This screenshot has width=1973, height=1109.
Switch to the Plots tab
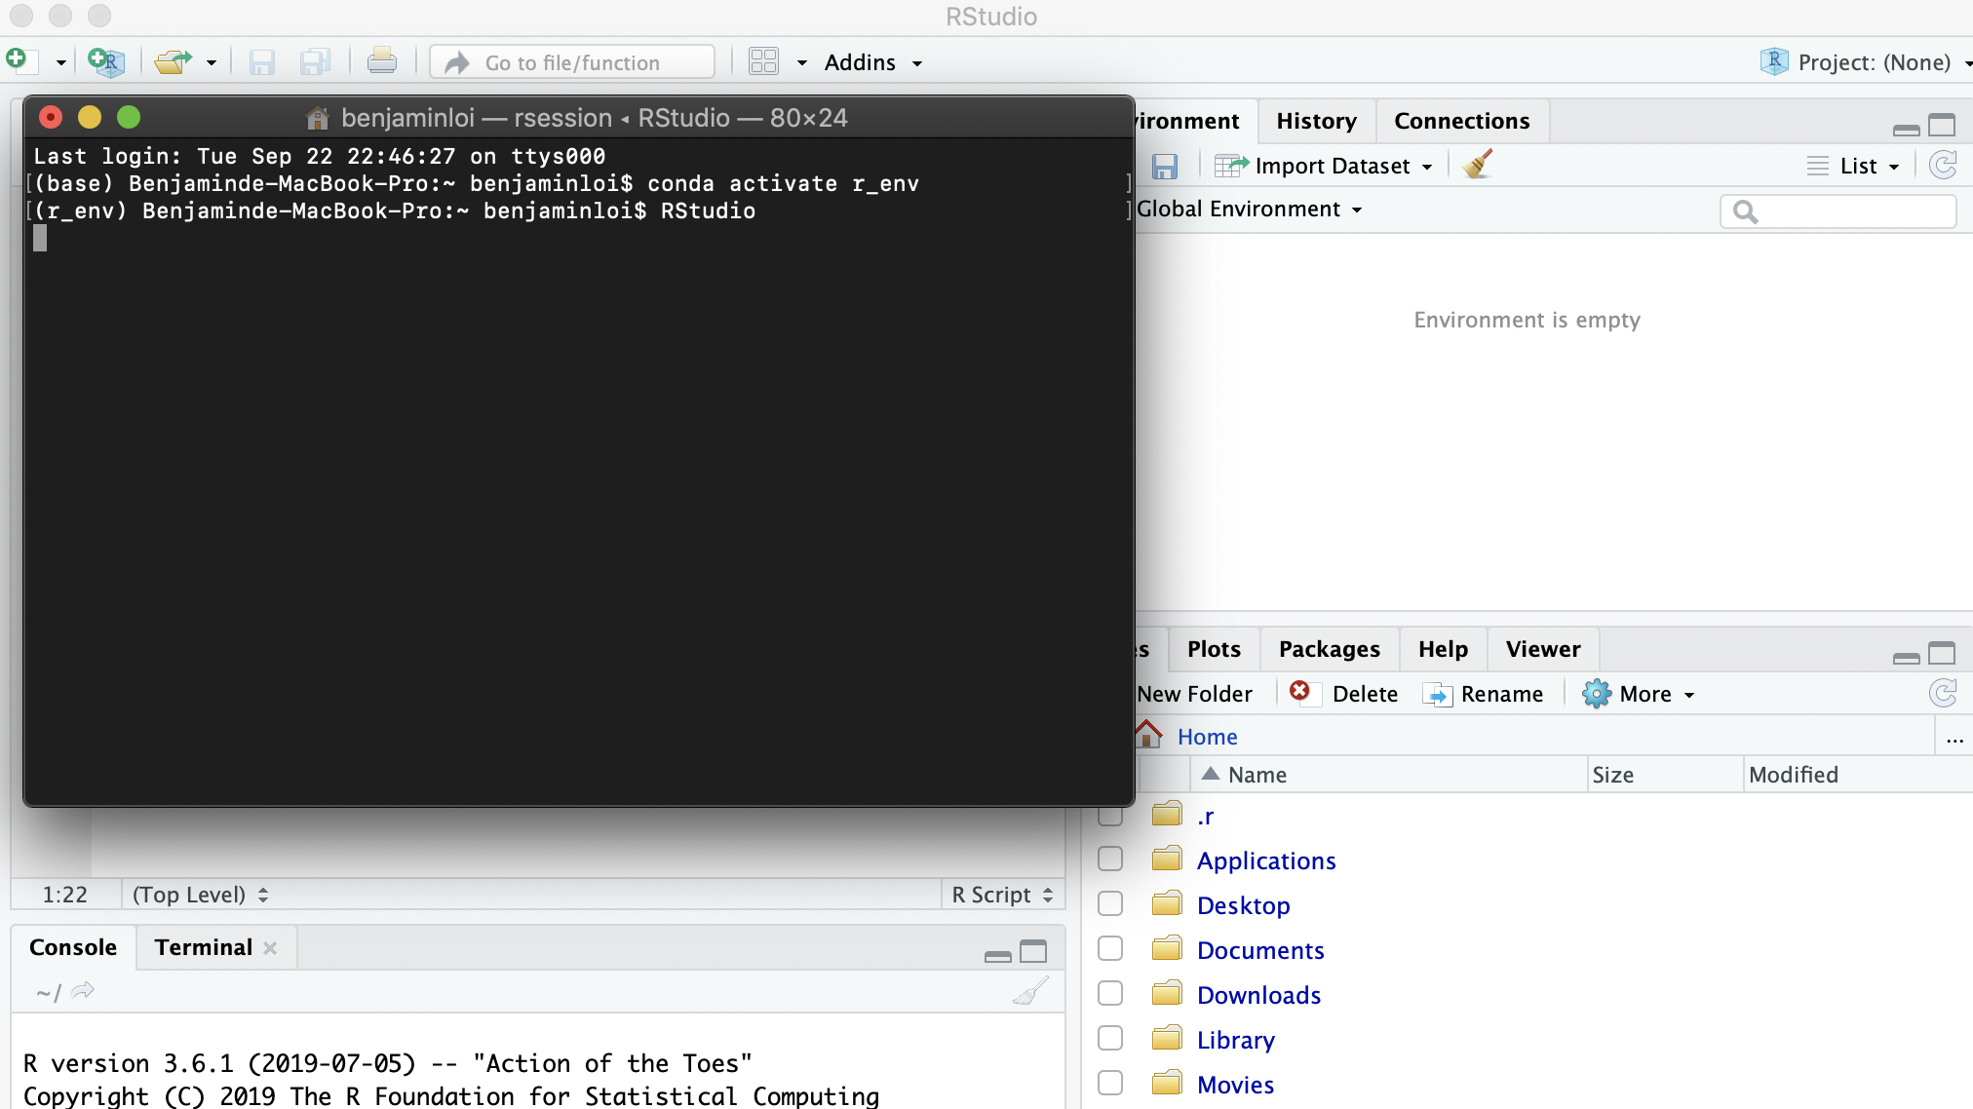(x=1214, y=649)
